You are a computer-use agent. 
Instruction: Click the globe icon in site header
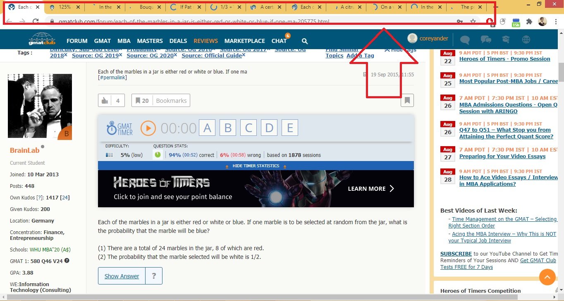[526, 40]
